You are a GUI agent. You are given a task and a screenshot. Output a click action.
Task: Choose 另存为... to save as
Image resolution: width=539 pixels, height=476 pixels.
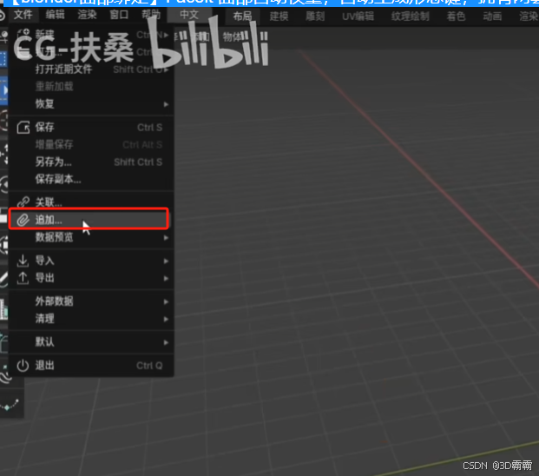(x=91, y=162)
